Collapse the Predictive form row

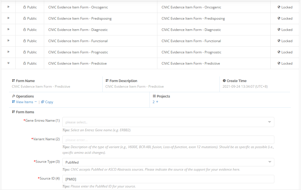(8, 63)
